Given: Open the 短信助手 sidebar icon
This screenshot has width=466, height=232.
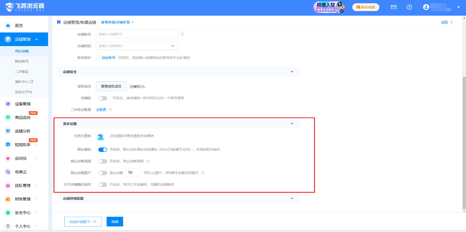Looking at the screenshot, I should tap(8, 144).
